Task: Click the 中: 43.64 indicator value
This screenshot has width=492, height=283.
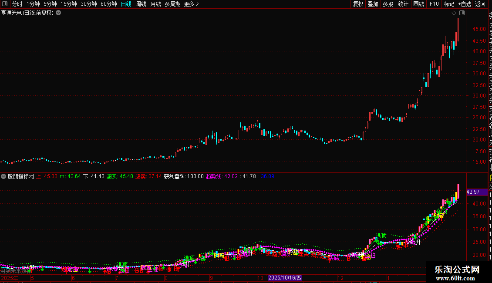Action: (x=70, y=176)
